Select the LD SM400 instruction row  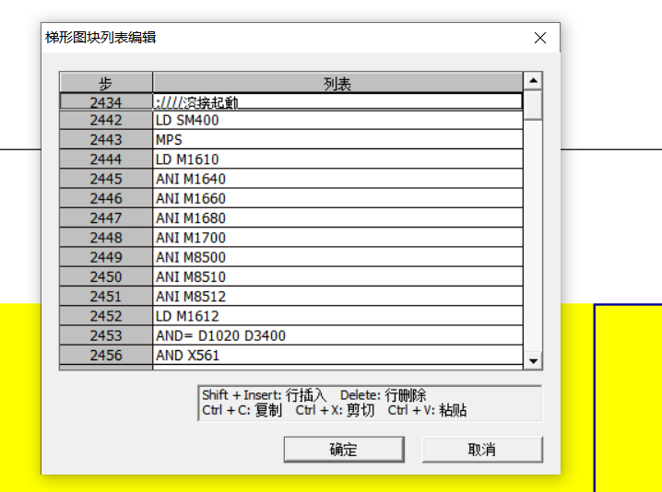coord(337,121)
